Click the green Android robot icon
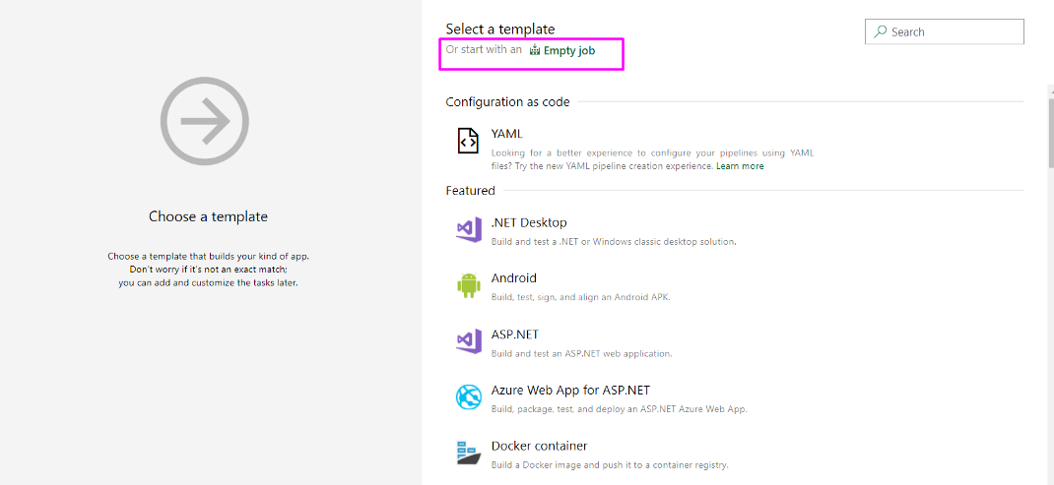The image size is (1054, 485). [467, 285]
